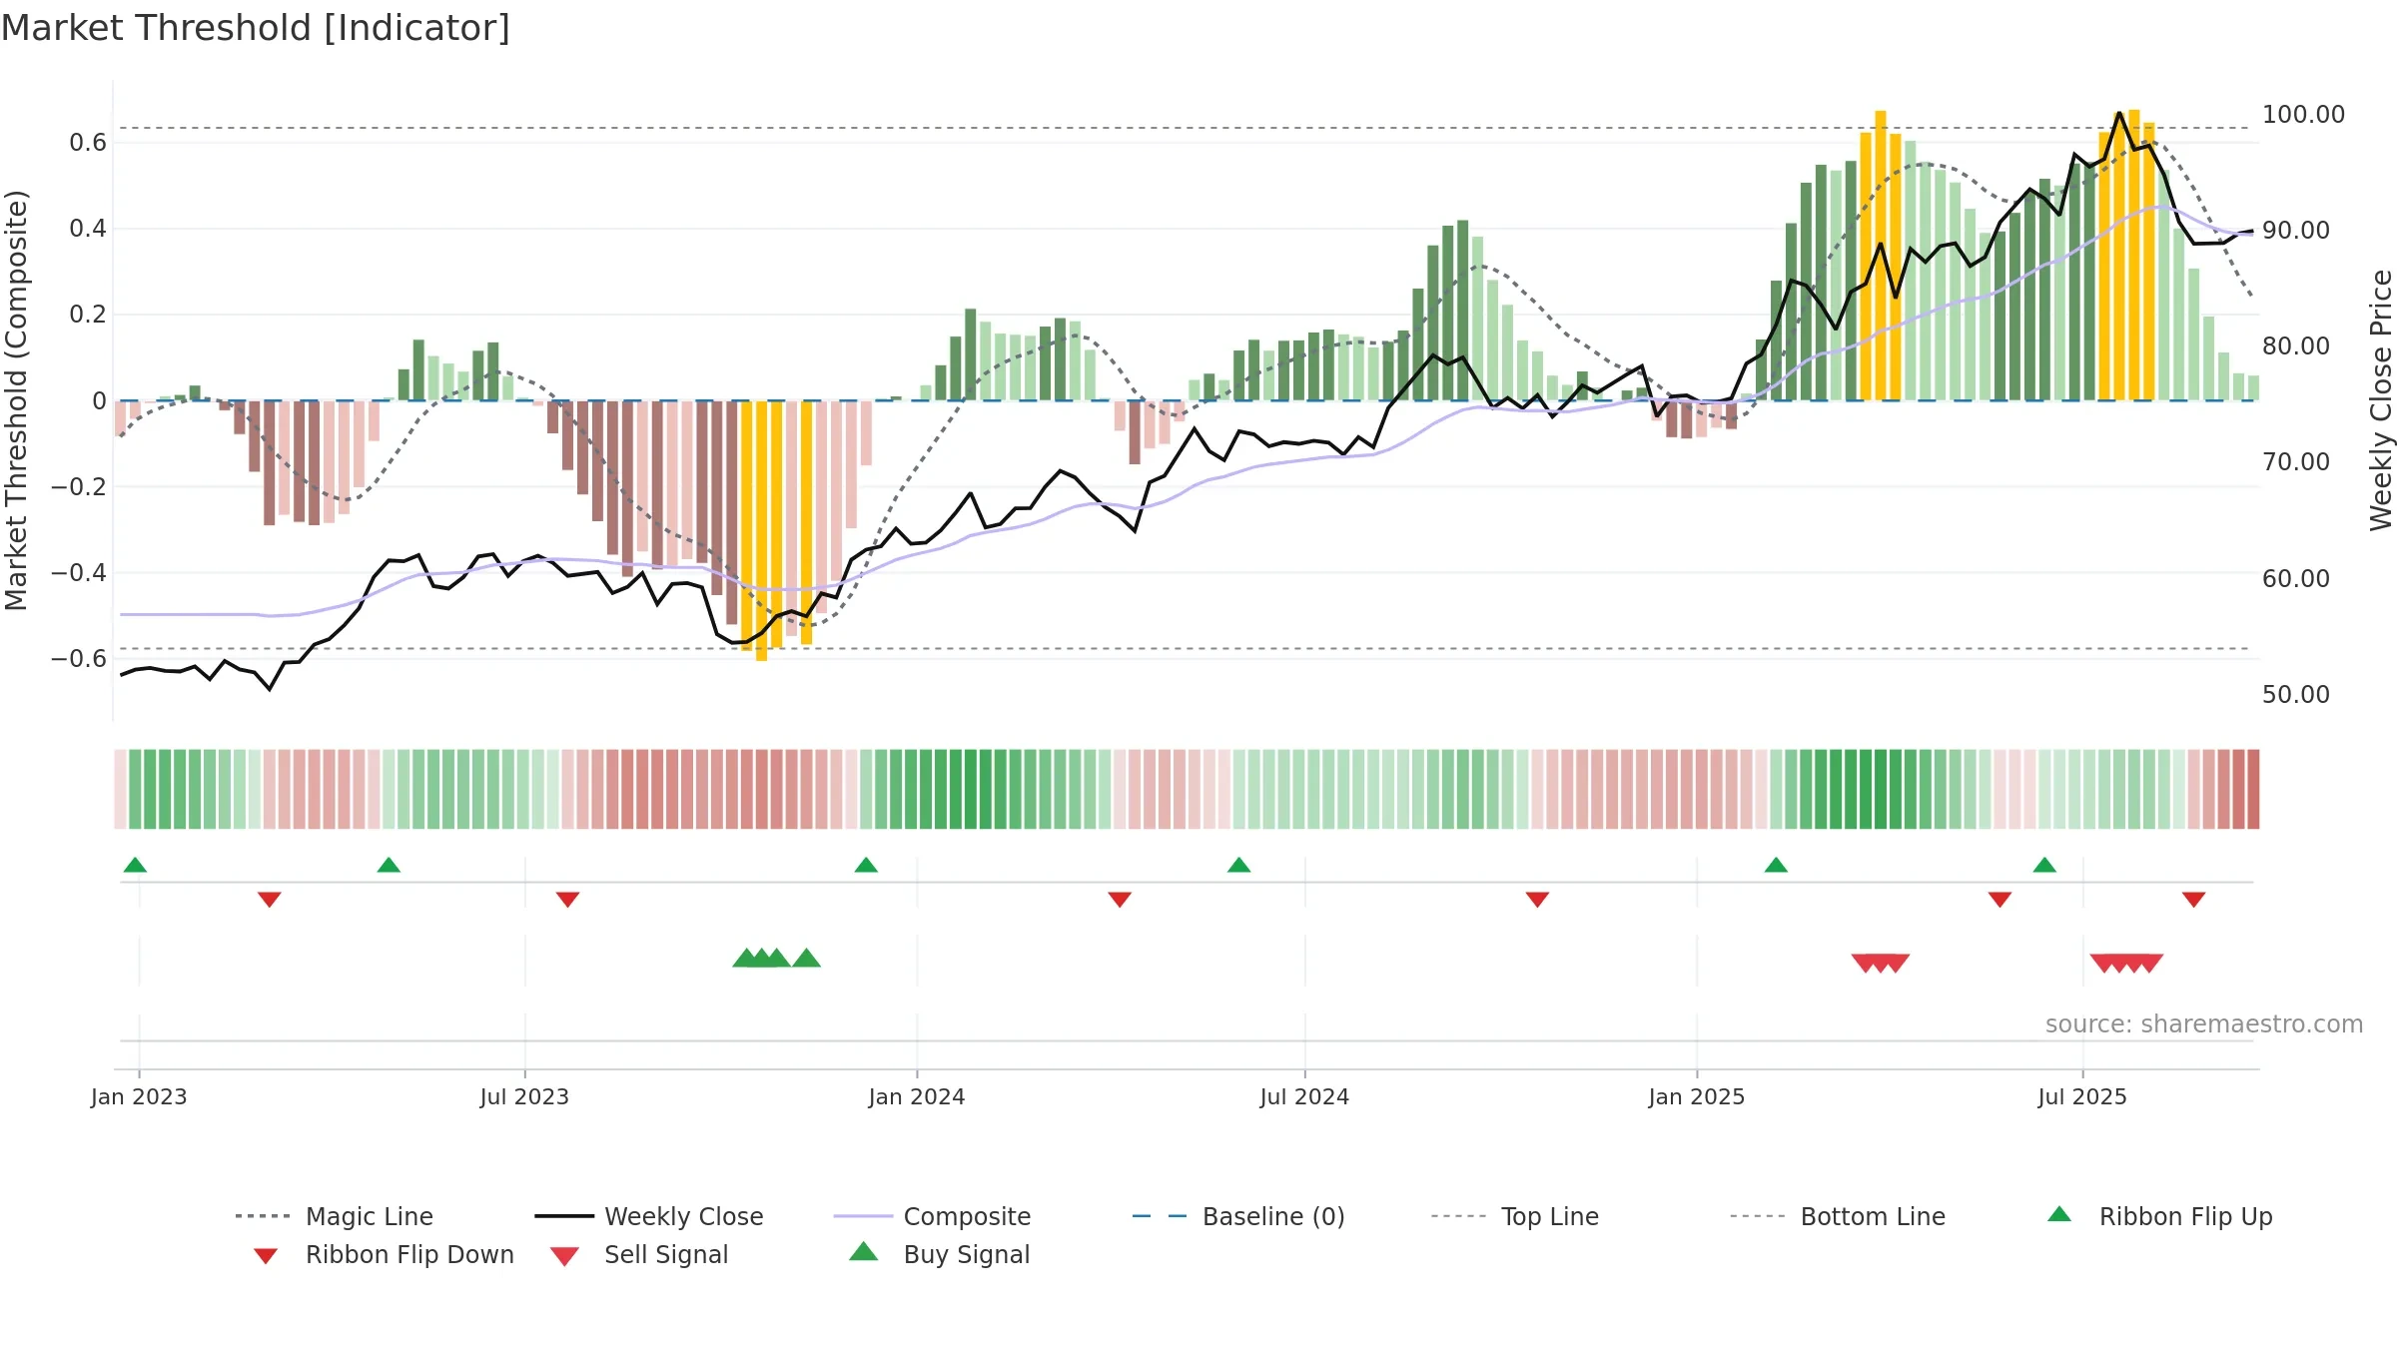Viewport: 2397px width, 1348px height.
Task: Click the −0.2 left axis tick
Action: 79,486
